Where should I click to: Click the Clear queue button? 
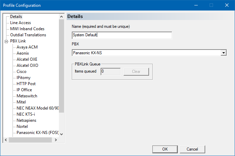tap(136, 72)
